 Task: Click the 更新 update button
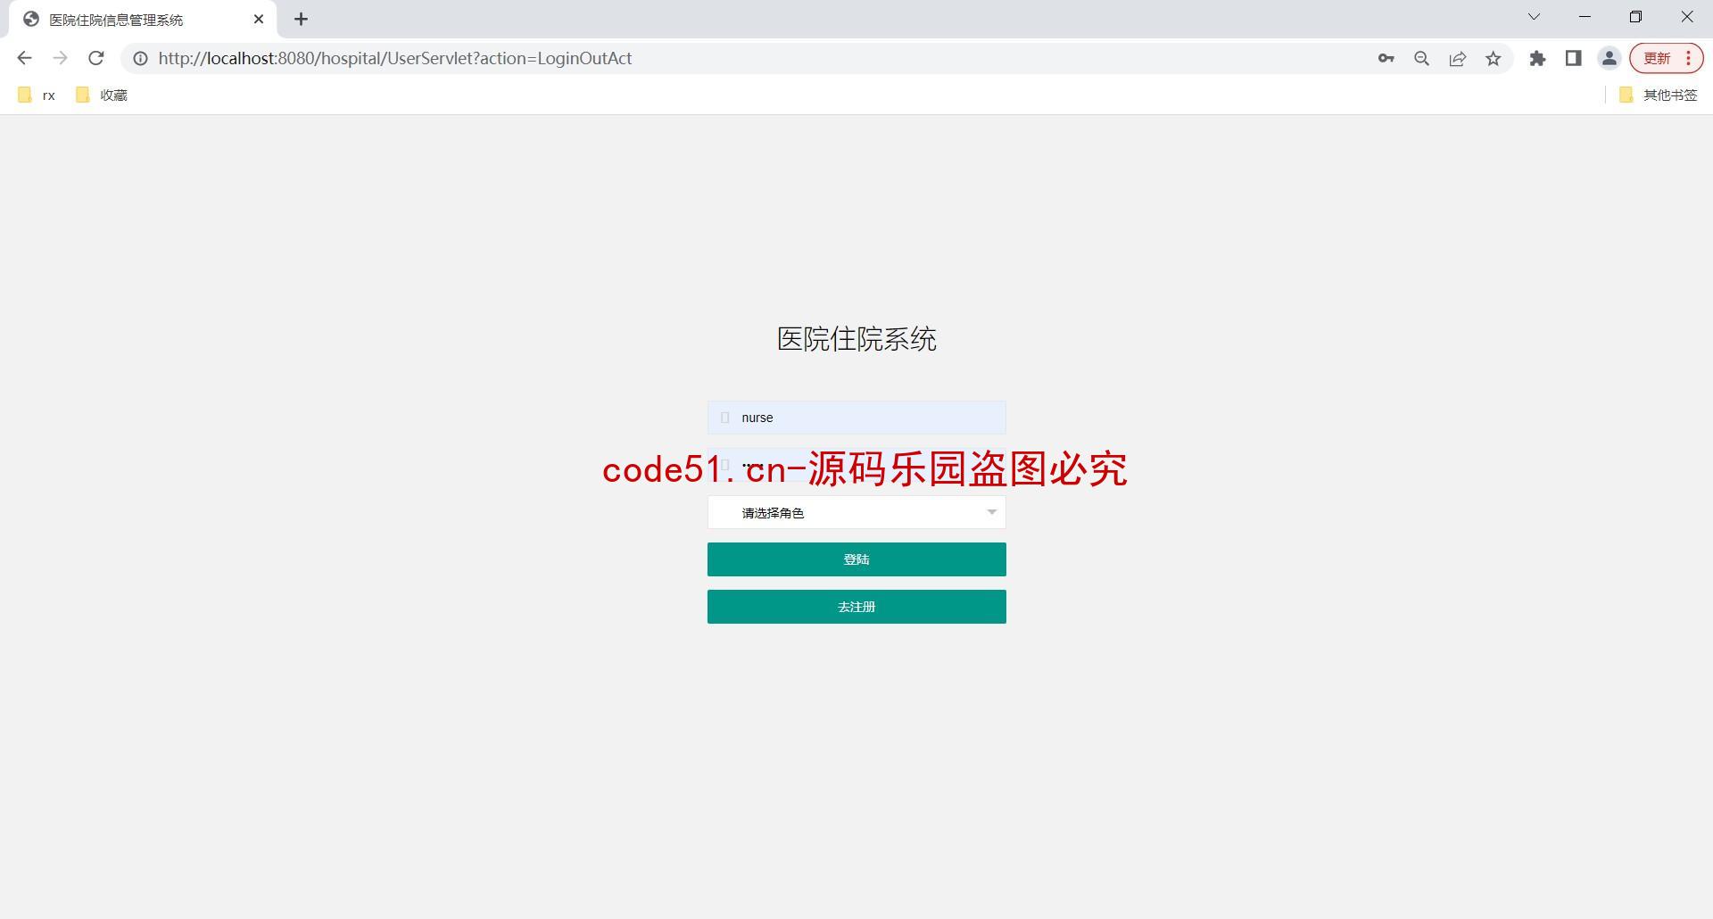point(1667,58)
